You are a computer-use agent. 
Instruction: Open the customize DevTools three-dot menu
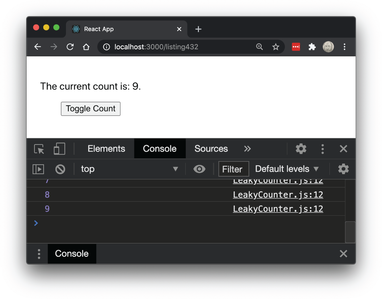click(322, 149)
